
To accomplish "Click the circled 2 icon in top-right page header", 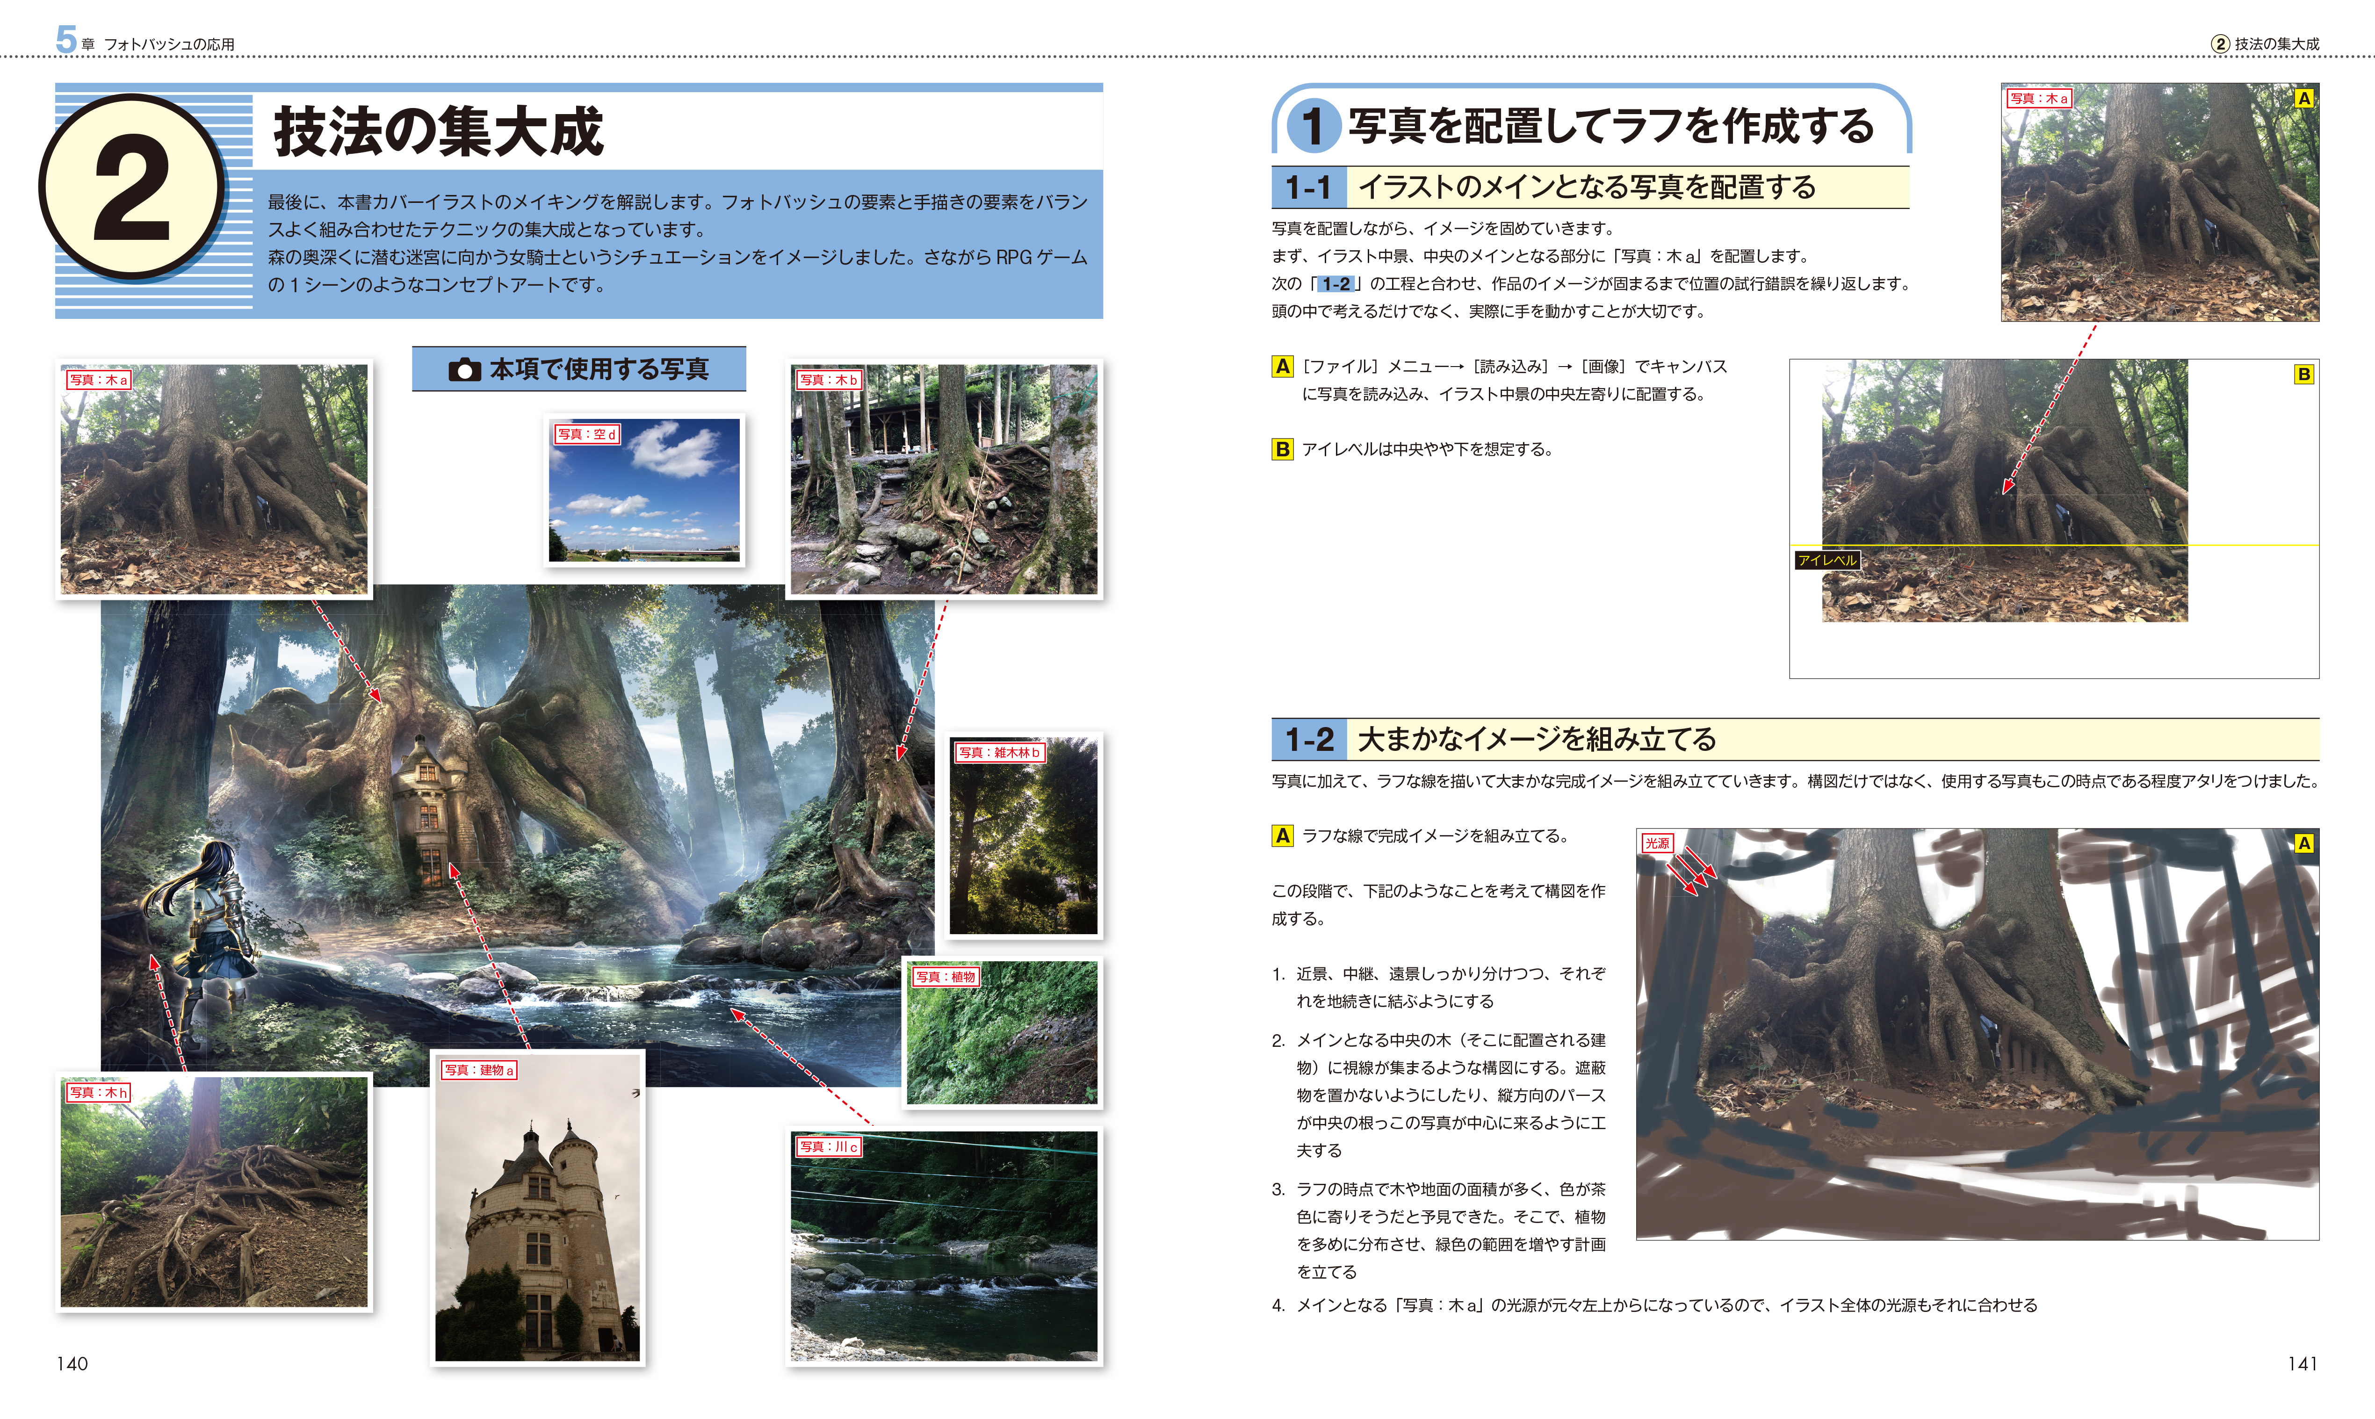I will click(2220, 44).
